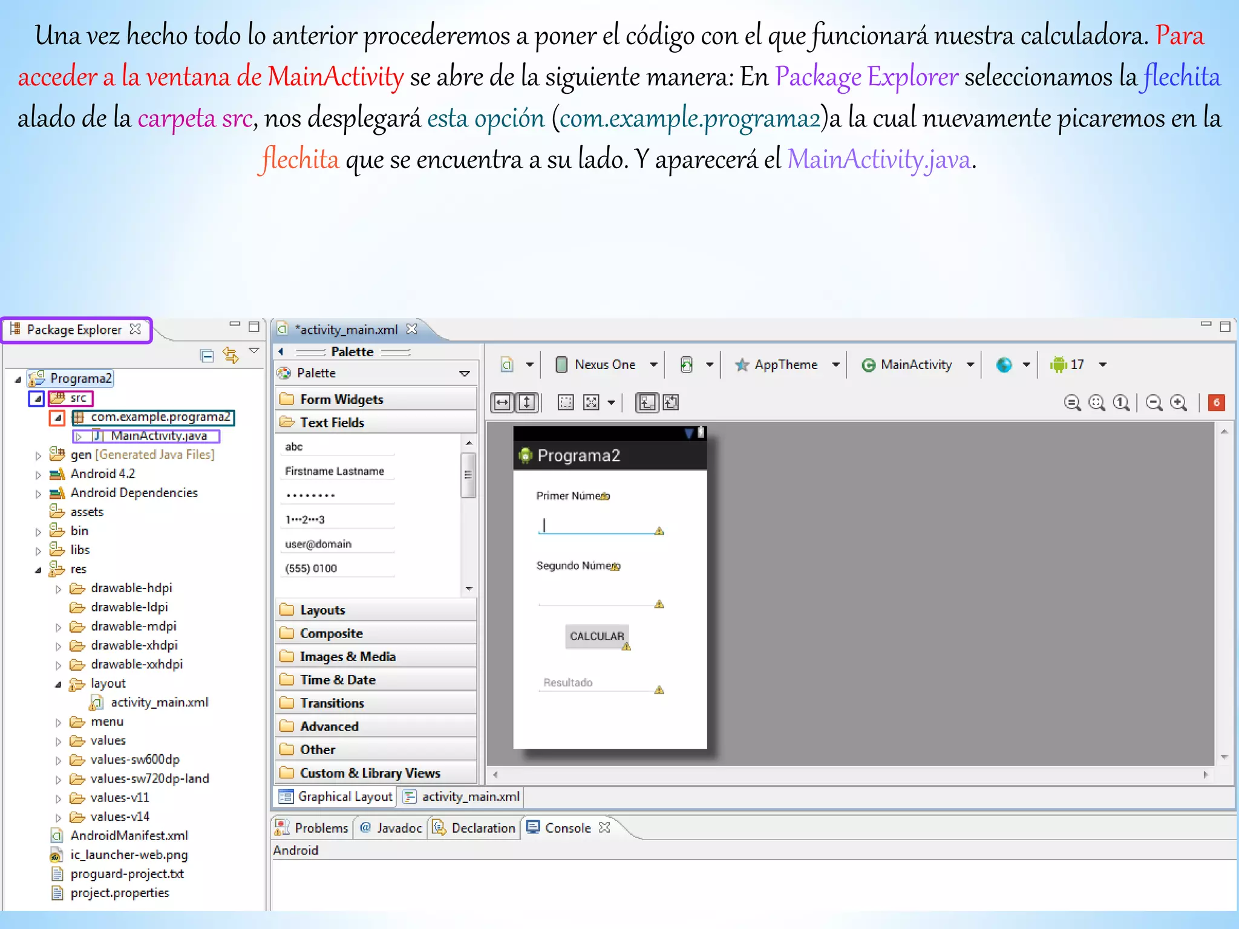Open the Android API 17 dropdown
This screenshot has width=1239, height=929.
click(x=1102, y=365)
